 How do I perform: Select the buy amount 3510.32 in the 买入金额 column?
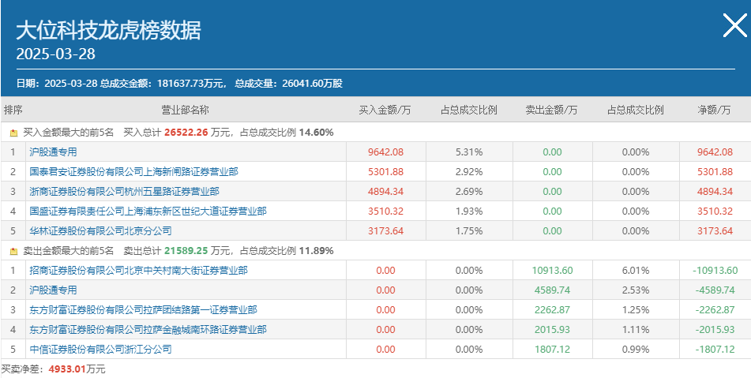[385, 211]
